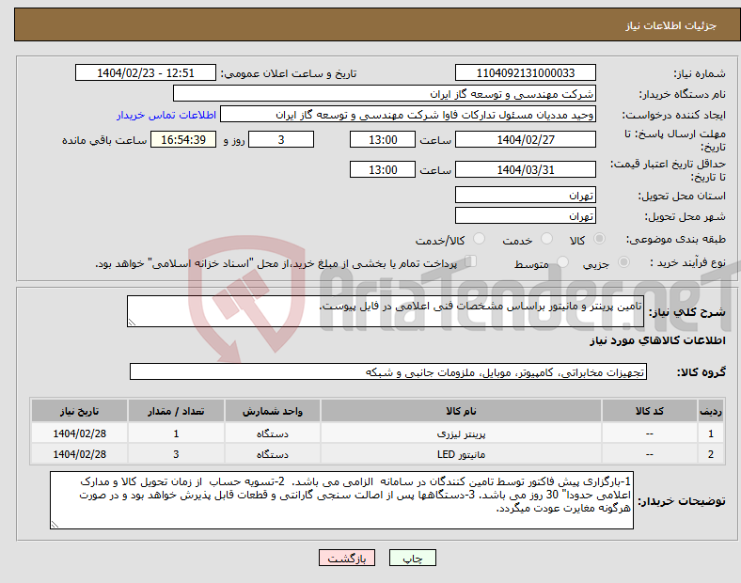Click the پرینتر لیزری item name cell
This screenshot has width=741, height=583.
pos(461,433)
